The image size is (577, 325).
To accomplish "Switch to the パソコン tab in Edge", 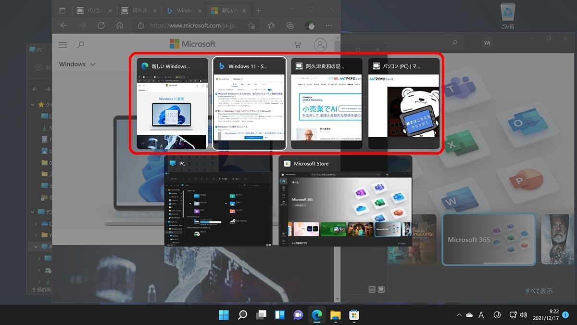I will click(95, 10).
